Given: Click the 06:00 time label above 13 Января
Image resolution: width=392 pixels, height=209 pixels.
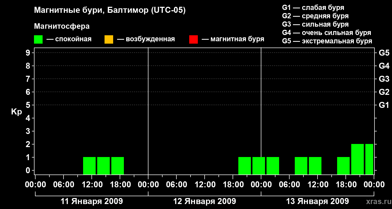Looking at the screenshot, I should point(289,184).
